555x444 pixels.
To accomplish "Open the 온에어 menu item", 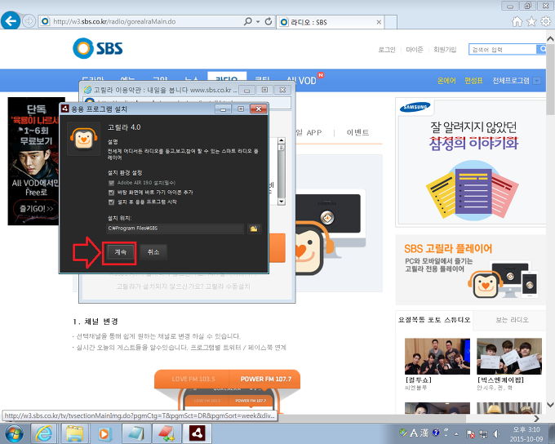I will coord(446,80).
